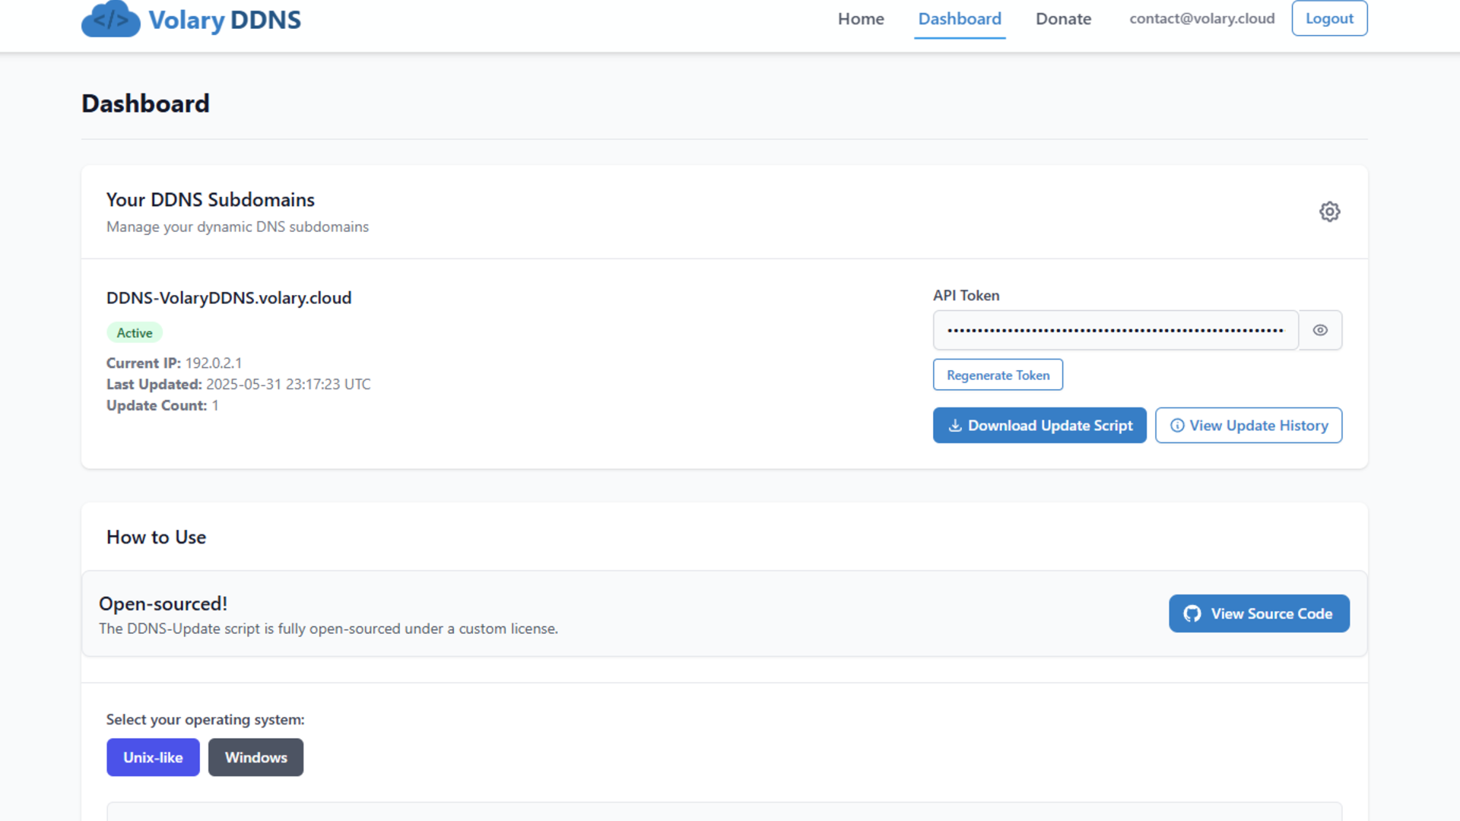
Task: Click Regenerate Token button
Action: [x=998, y=375]
